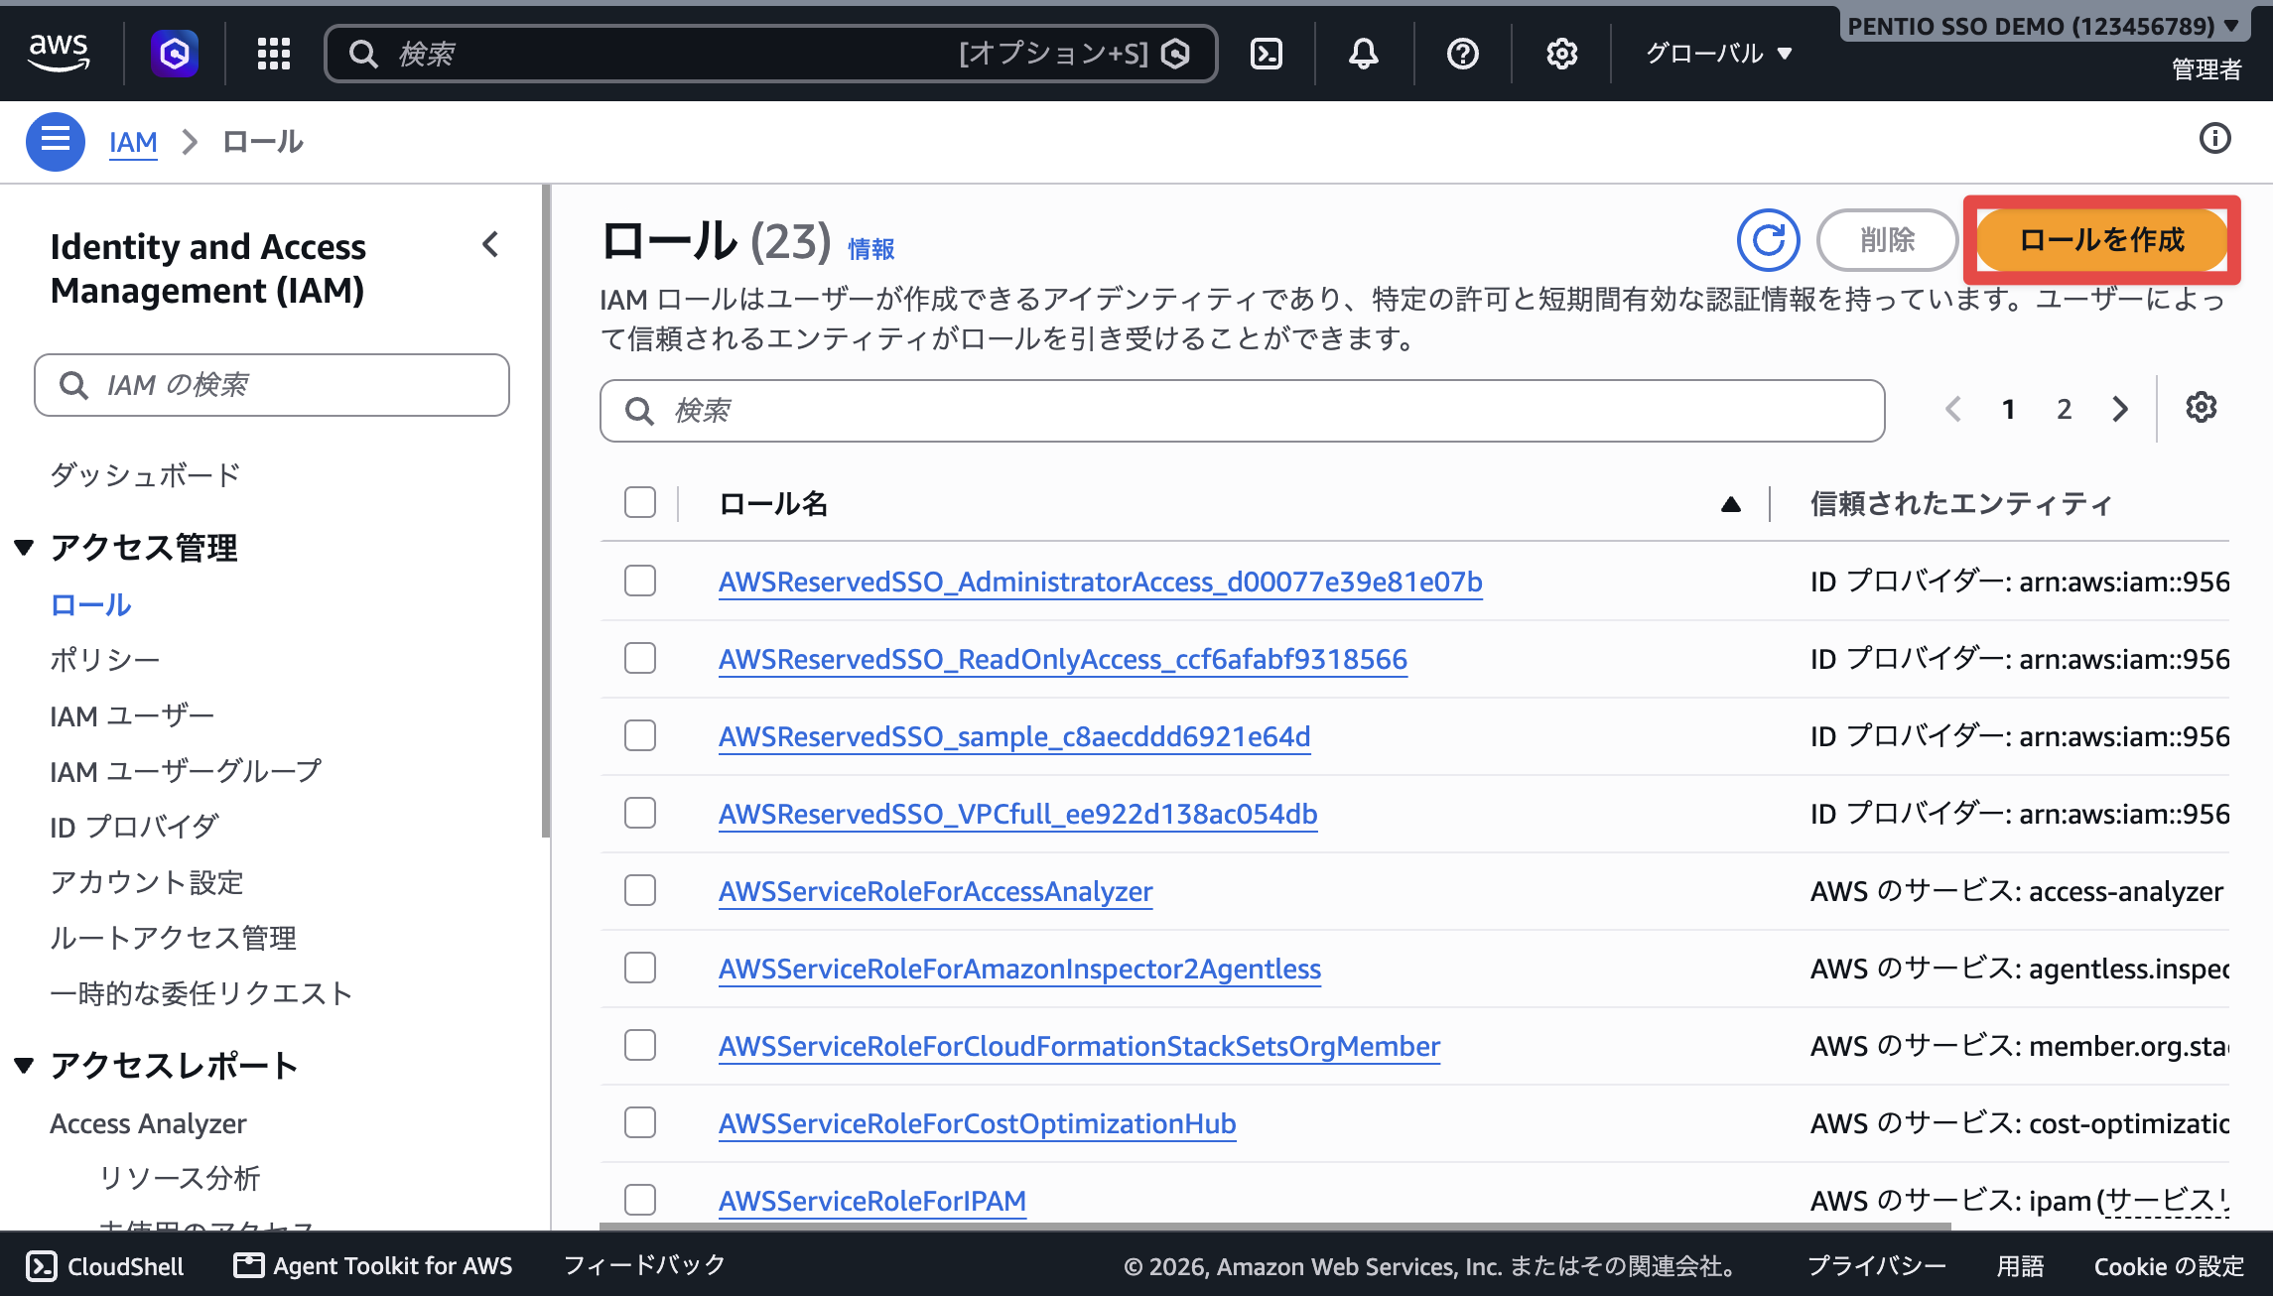Go to page 2 of roles

(2065, 409)
